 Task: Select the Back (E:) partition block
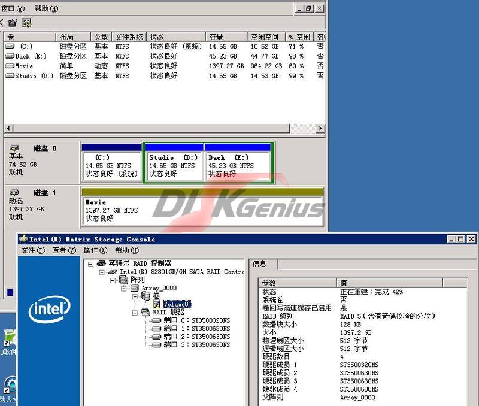(x=238, y=163)
